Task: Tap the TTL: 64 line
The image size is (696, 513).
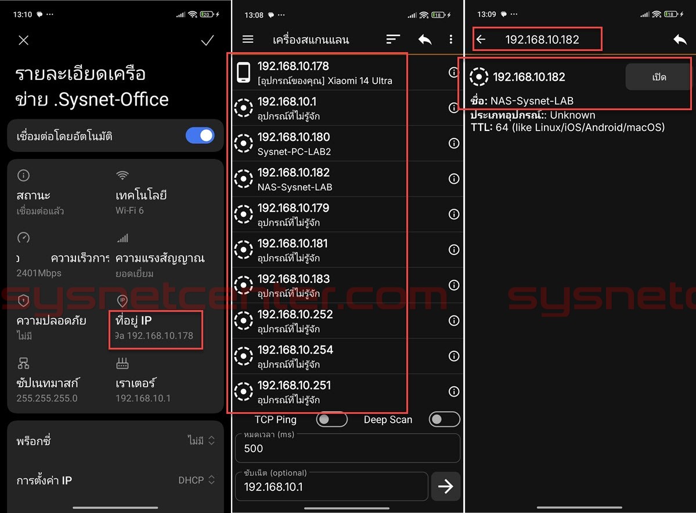Action: pos(568,128)
